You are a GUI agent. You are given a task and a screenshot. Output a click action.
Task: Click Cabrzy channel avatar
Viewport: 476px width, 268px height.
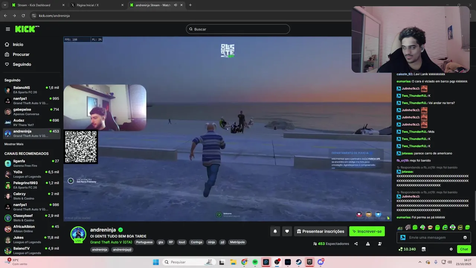(8, 196)
